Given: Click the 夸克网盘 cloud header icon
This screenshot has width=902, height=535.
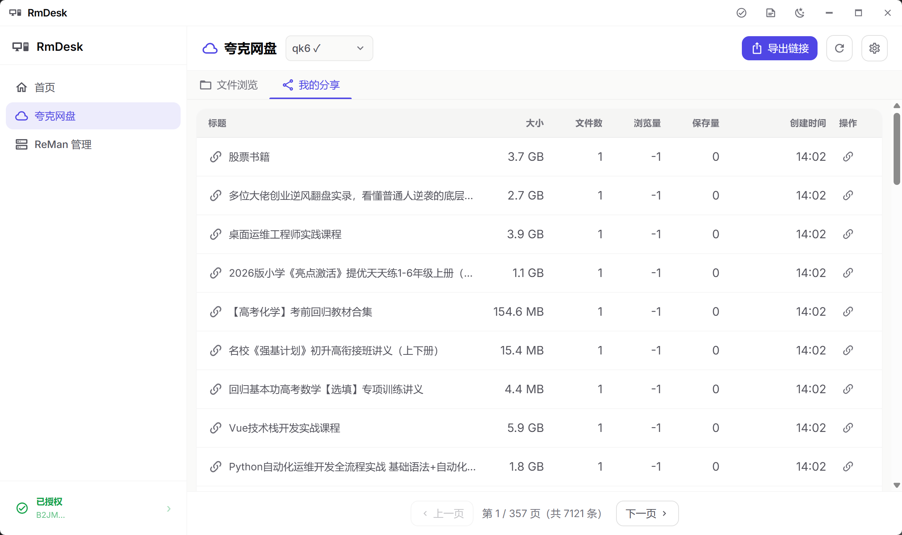Looking at the screenshot, I should (x=210, y=48).
